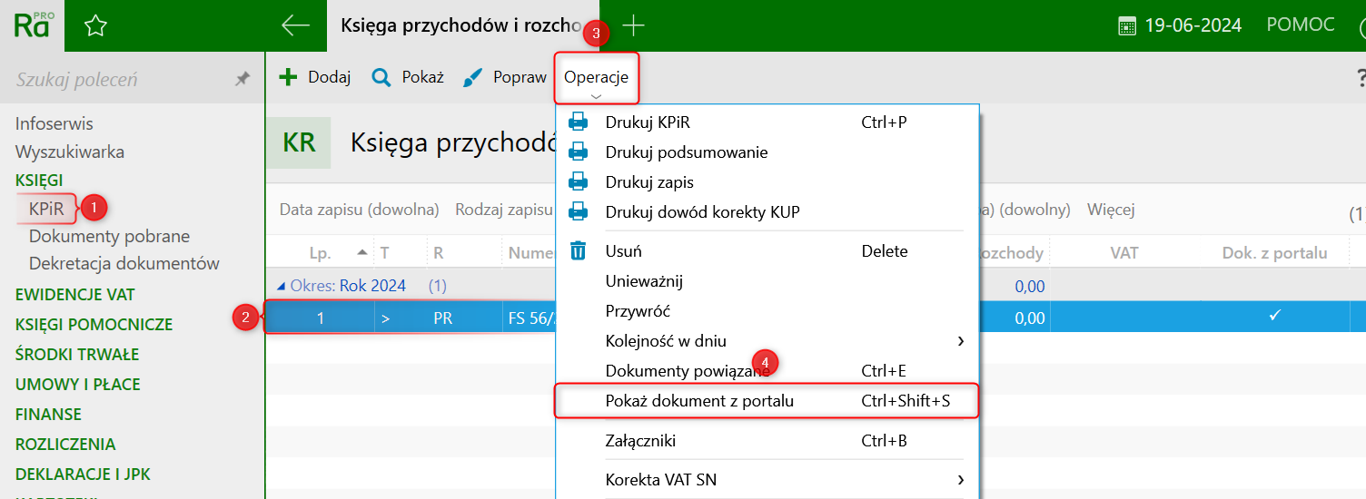1366x499 pixels.
Task: Click printer icon next to Drukuj zapis
Action: click(578, 181)
